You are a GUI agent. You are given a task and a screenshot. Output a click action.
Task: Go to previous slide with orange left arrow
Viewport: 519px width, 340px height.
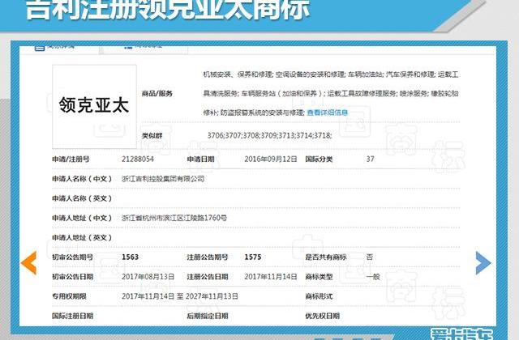click(x=29, y=263)
